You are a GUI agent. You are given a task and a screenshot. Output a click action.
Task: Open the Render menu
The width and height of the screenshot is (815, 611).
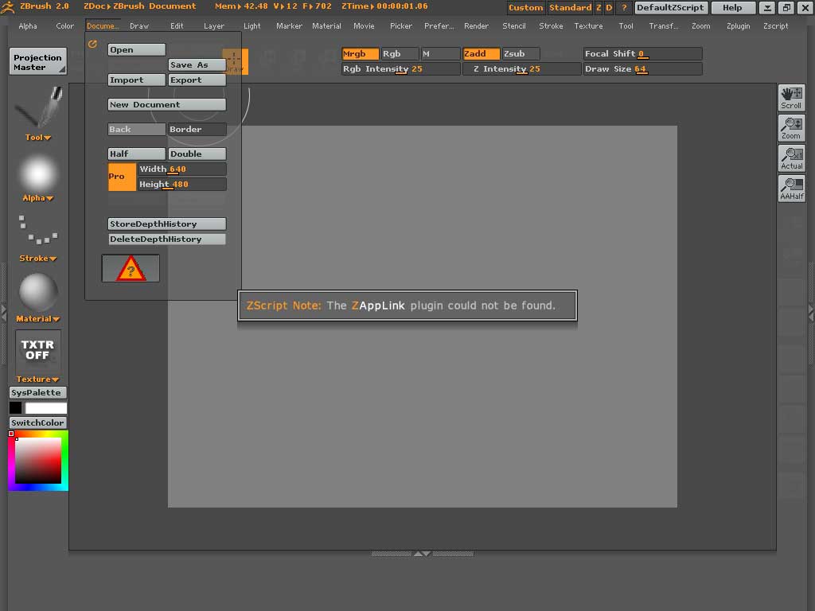pos(476,26)
